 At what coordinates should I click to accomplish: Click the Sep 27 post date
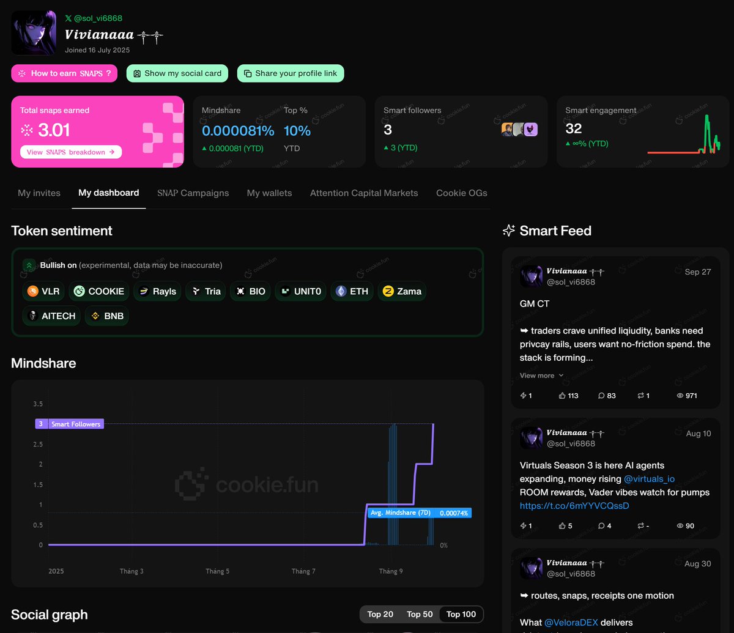point(698,272)
